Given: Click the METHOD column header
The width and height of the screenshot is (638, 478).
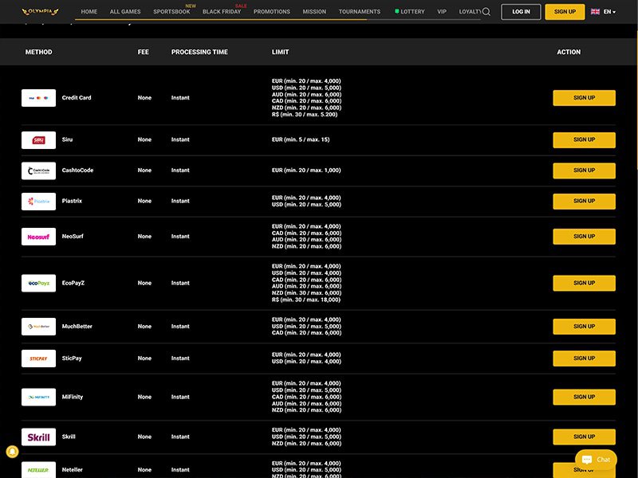Looking at the screenshot, I should click(38, 52).
